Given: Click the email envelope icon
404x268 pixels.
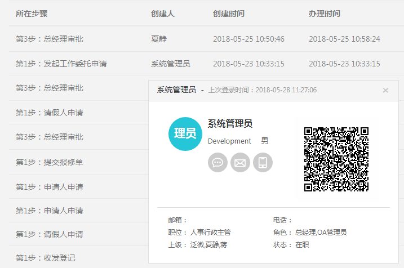Looking at the screenshot, I should click(x=240, y=163).
